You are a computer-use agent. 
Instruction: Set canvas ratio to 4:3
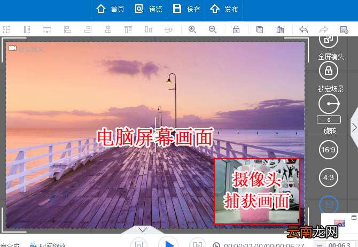[329, 177]
